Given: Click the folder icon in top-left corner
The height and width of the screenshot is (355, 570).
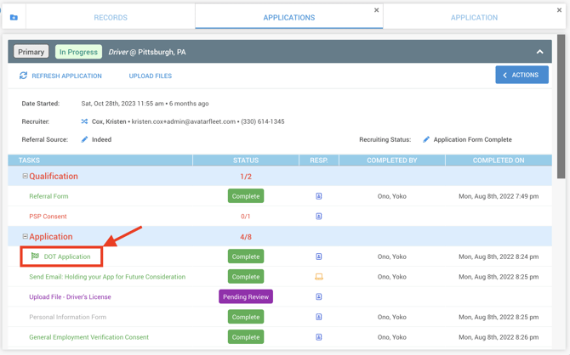Looking at the screenshot, I should (x=14, y=17).
